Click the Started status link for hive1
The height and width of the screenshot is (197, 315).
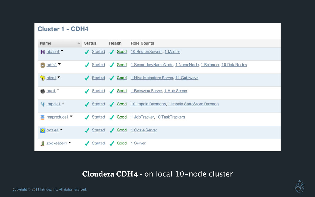click(98, 78)
